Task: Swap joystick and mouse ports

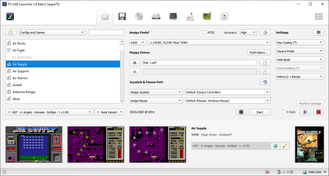Action: click(265, 82)
